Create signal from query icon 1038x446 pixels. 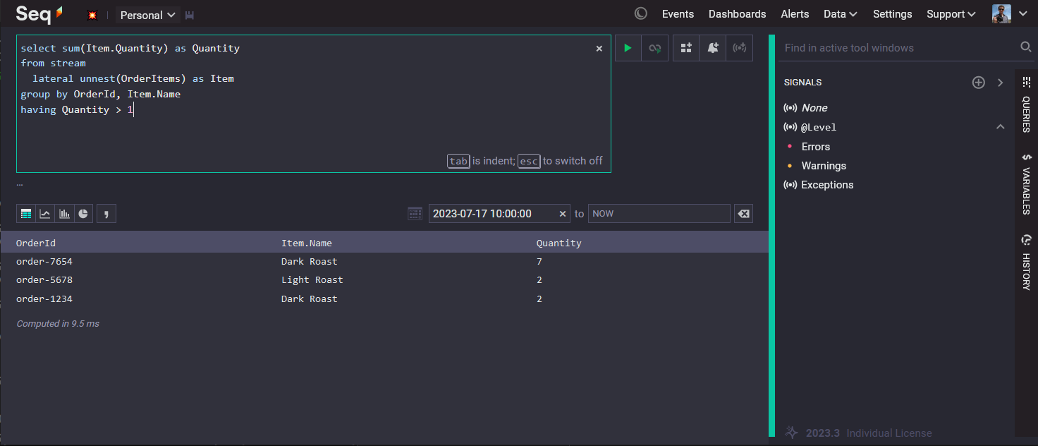tap(739, 48)
